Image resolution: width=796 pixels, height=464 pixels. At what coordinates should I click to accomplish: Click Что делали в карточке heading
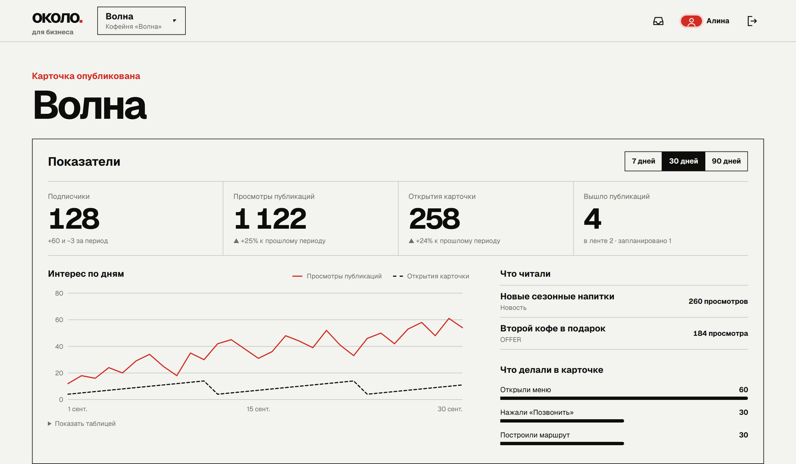click(x=552, y=370)
